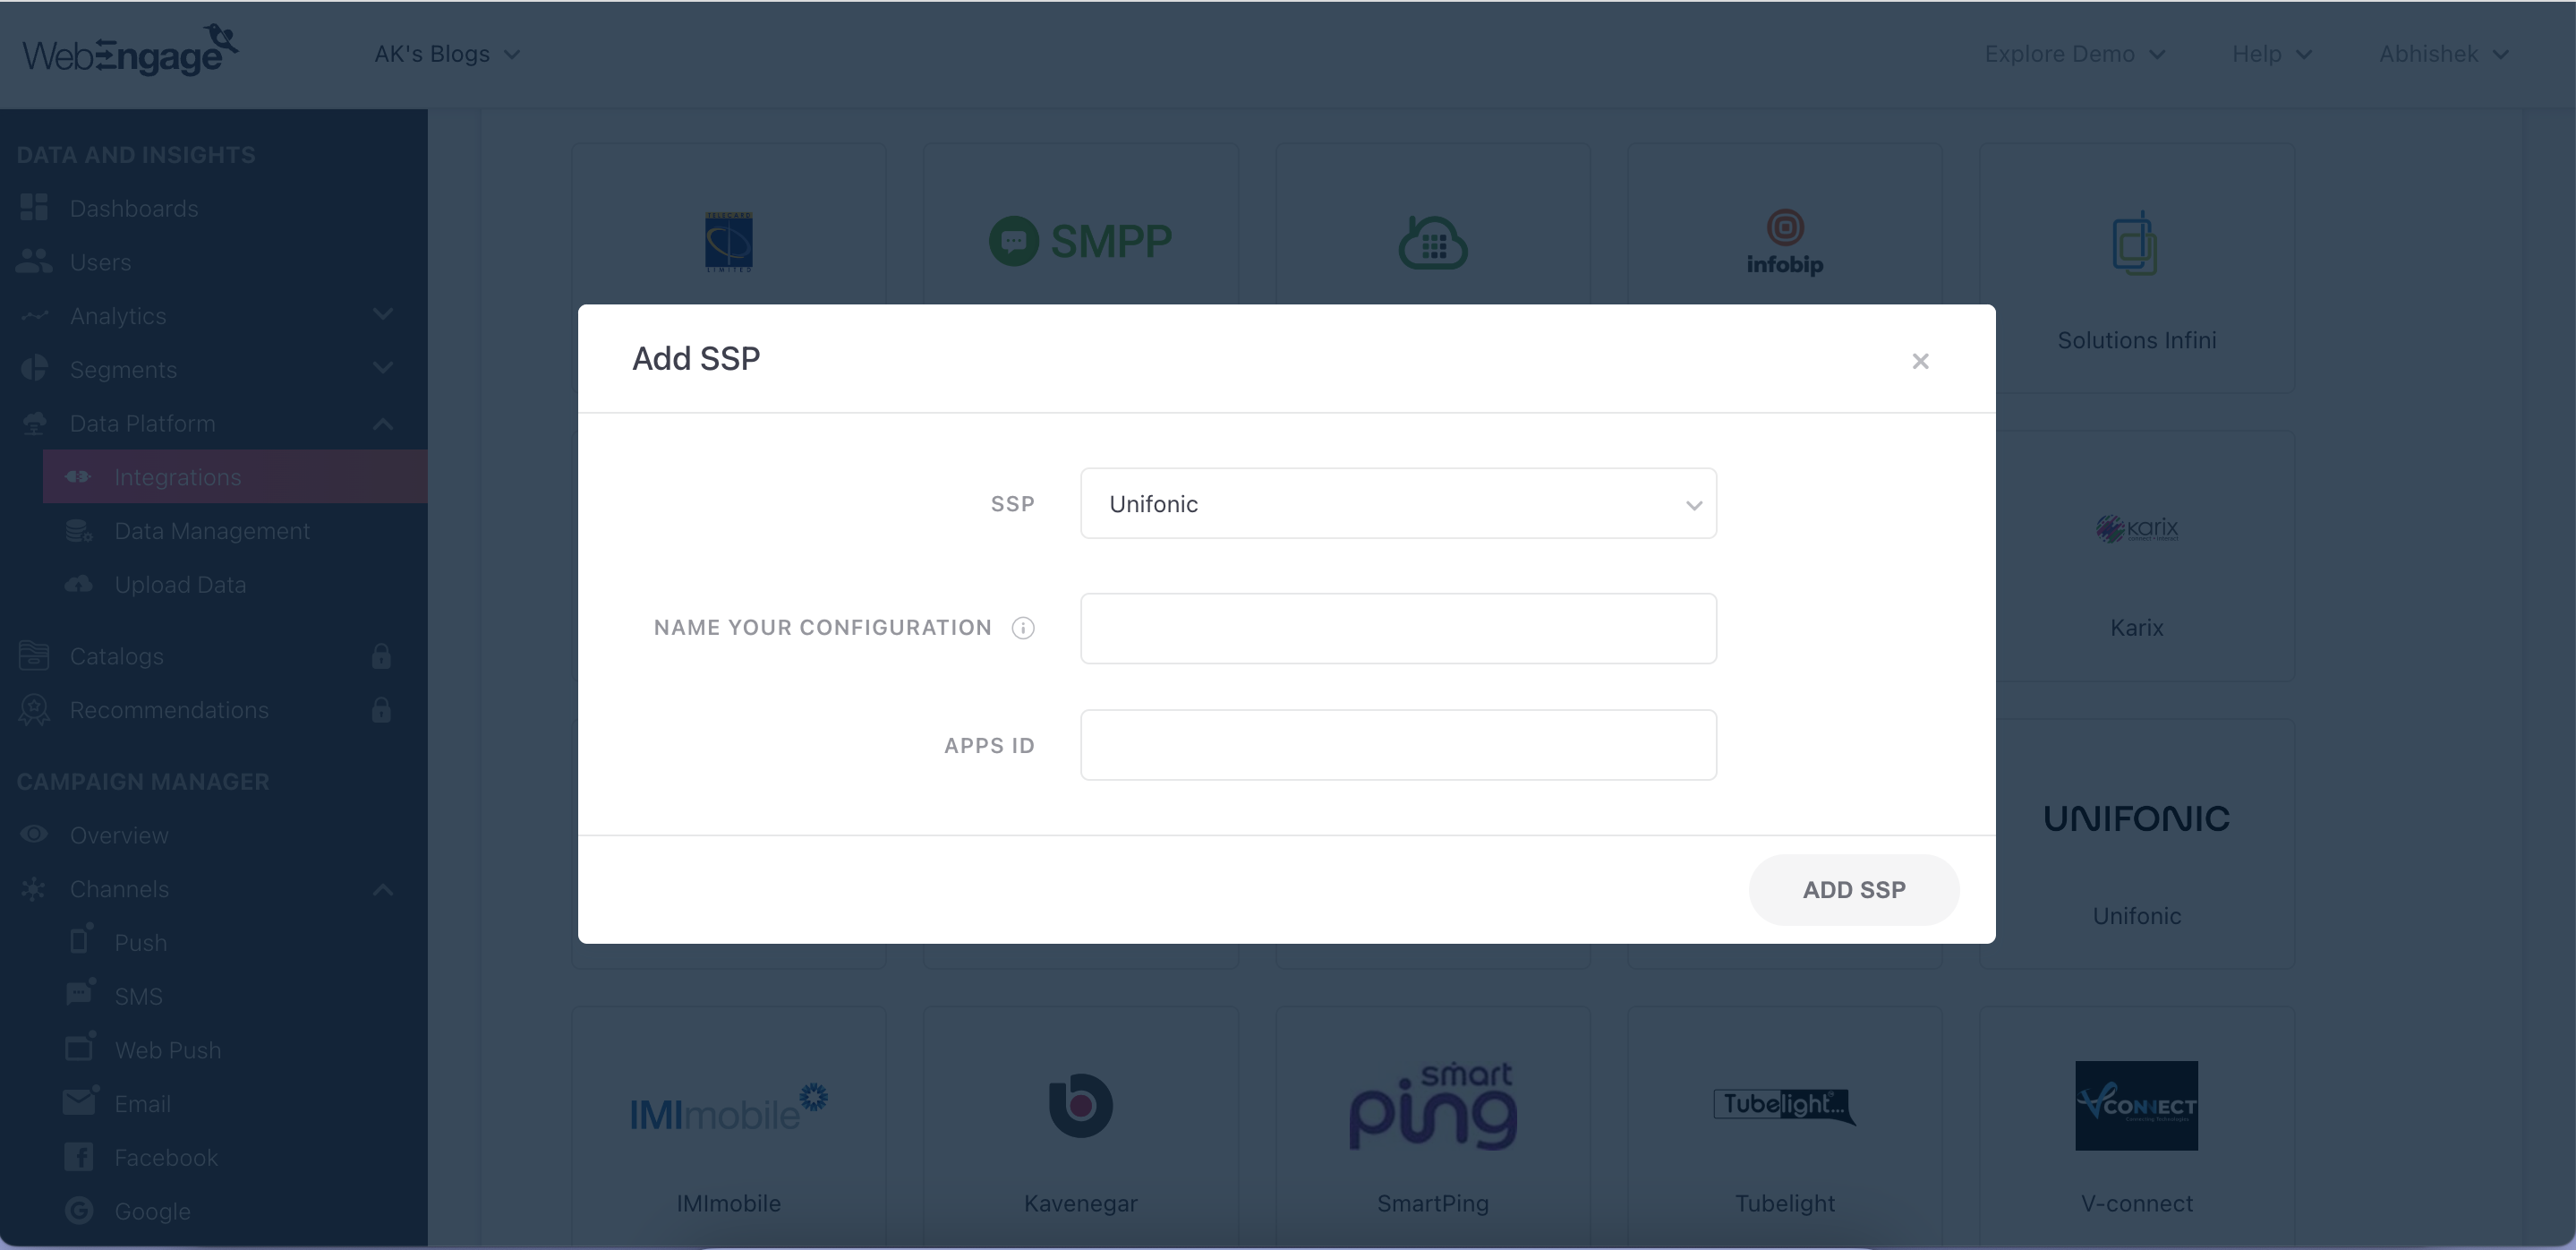The height and width of the screenshot is (1250, 2576).
Task: Click the Name Your Configuration input field
Action: (1397, 628)
